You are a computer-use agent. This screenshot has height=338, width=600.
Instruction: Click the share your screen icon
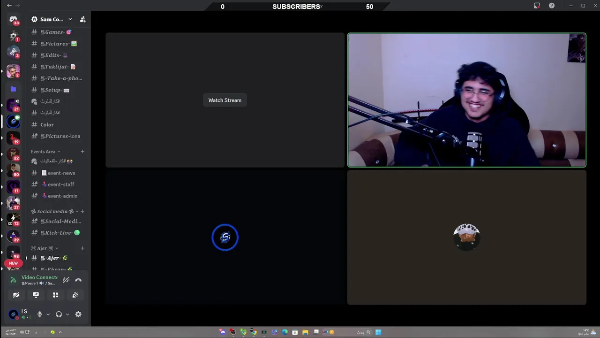[36, 295]
